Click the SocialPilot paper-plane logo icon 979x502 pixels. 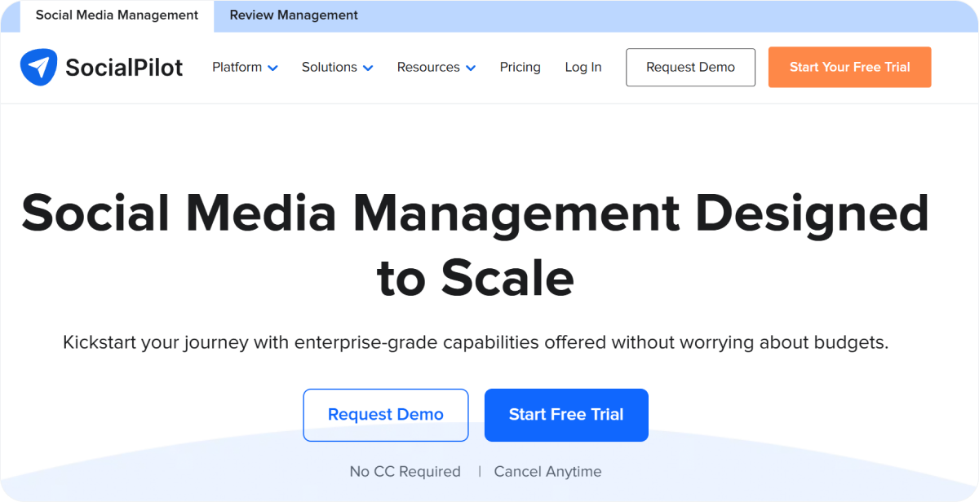(38, 67)
